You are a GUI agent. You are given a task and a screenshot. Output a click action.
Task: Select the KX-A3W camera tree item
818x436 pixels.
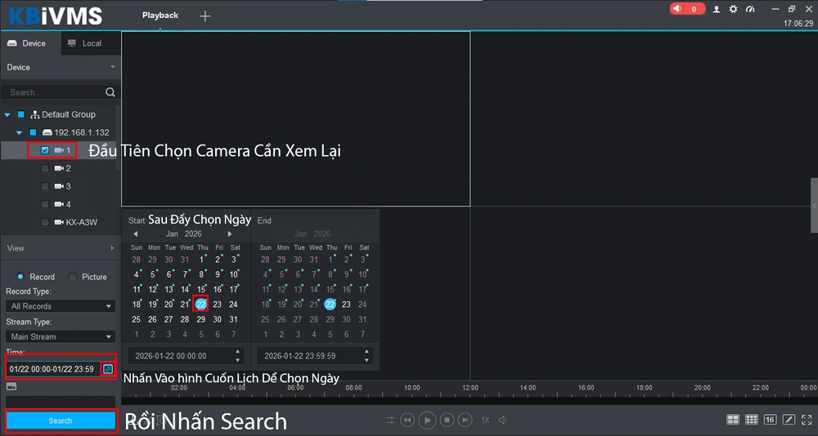click(81, 222)
